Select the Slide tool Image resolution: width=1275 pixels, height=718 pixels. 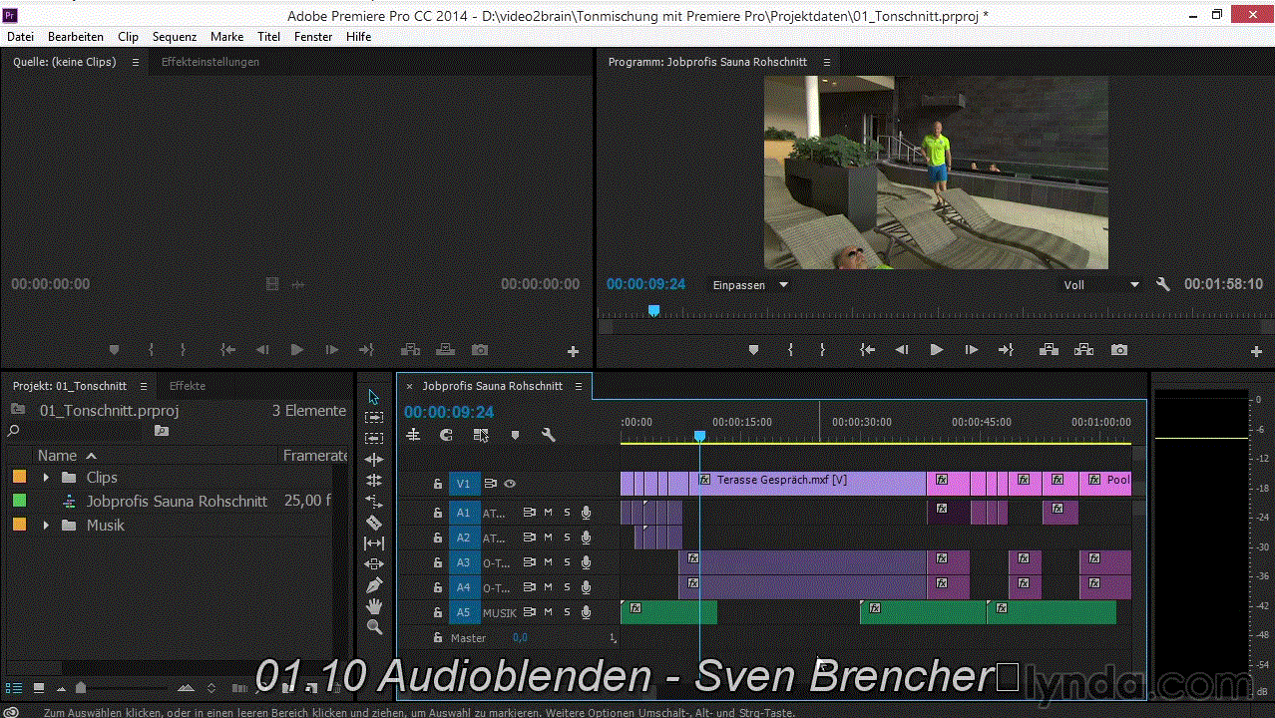[x=374, y=564]
